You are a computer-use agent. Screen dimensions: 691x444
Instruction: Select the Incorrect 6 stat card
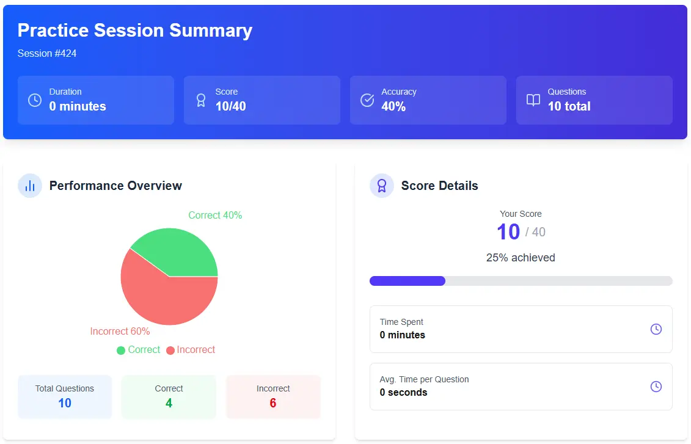pyautogui.click(x=273, y=396)
